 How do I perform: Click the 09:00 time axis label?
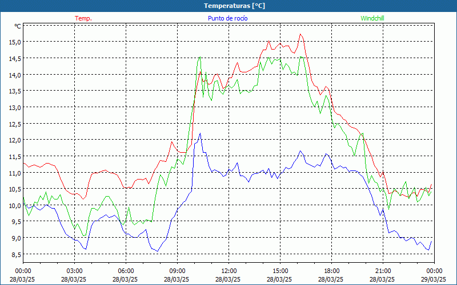pyautogui.click(x=177, y=271)
